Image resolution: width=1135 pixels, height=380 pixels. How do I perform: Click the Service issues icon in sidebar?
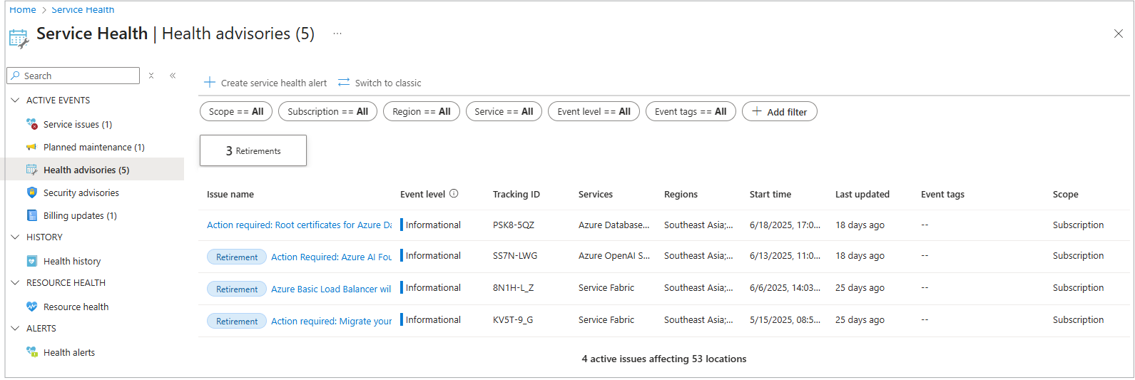point(31,124)
